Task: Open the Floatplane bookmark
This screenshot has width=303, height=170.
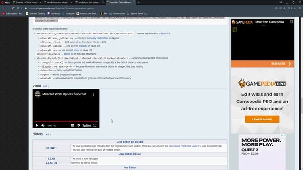Action: click(68, 14)
